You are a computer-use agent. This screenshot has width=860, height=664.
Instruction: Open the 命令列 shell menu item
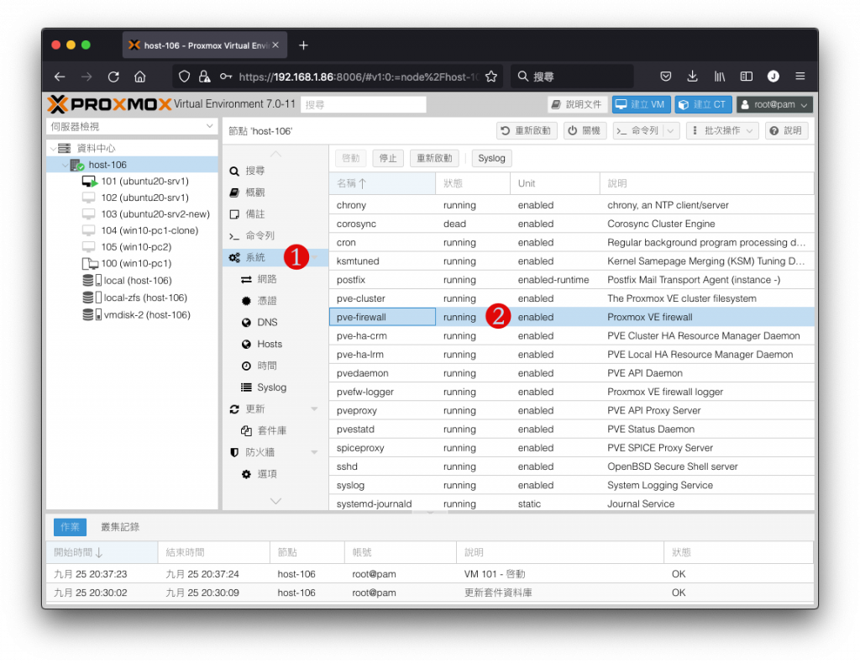coord(260,235)
